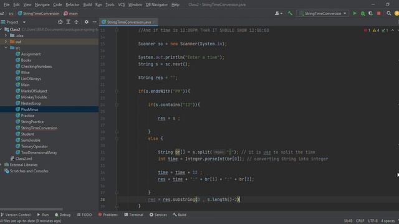Open the NestedLoop class
Image resolution: width=399 pixels, height=224 pixels.
[31, 103]
